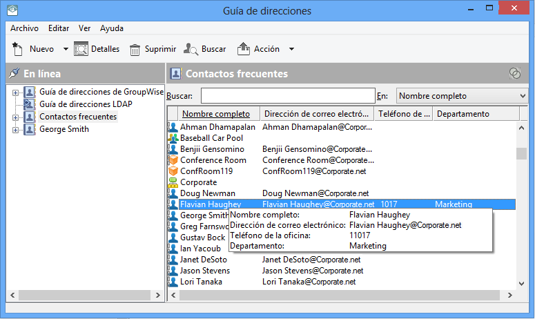Image resolution: width=535 pixels, height=319 pixels.
Task: Select the Doug Newman contact name
Action: (208, 193)
